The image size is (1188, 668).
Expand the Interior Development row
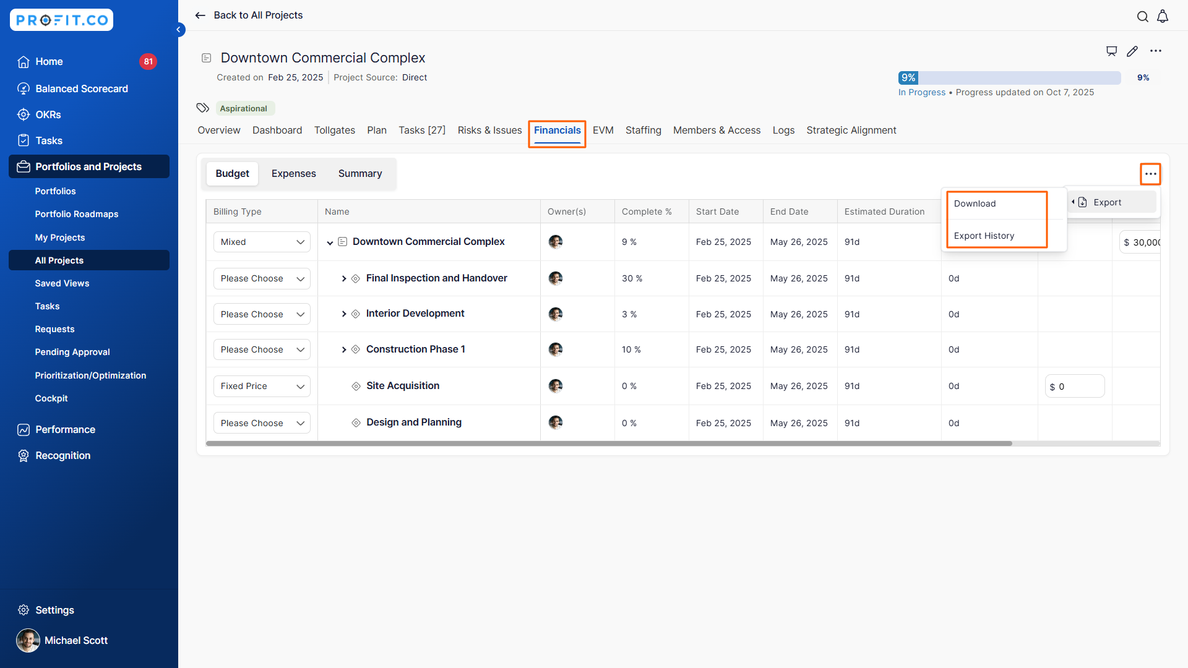(344, 314)
